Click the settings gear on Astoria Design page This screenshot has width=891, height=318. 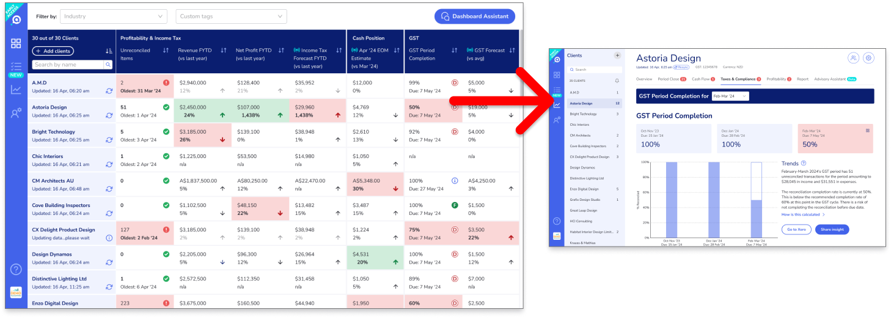(x=868, y=58)
